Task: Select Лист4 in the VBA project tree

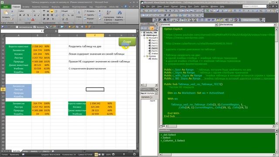Action: [153, 48]
